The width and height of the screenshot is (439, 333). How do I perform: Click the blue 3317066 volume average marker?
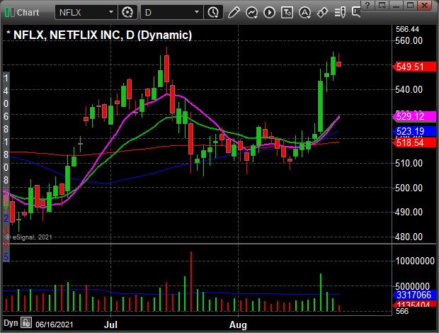[415, 295]
